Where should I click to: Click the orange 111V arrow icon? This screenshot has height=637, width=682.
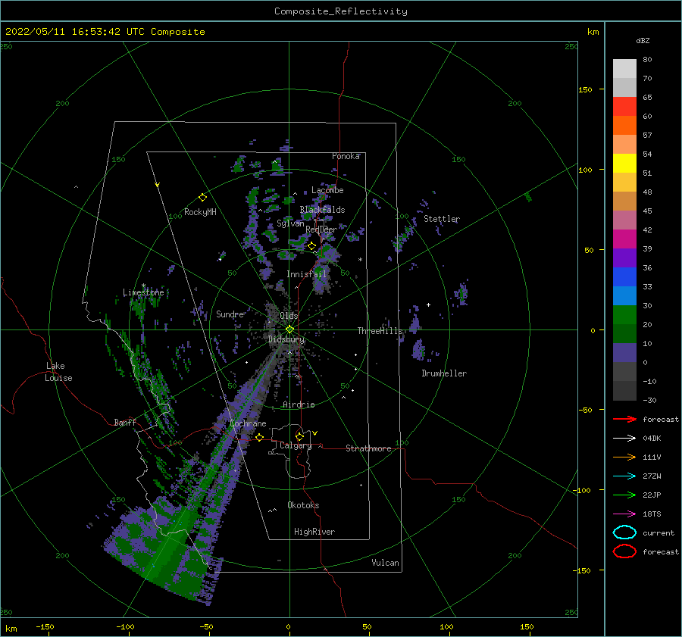click(x=624, y=457)
